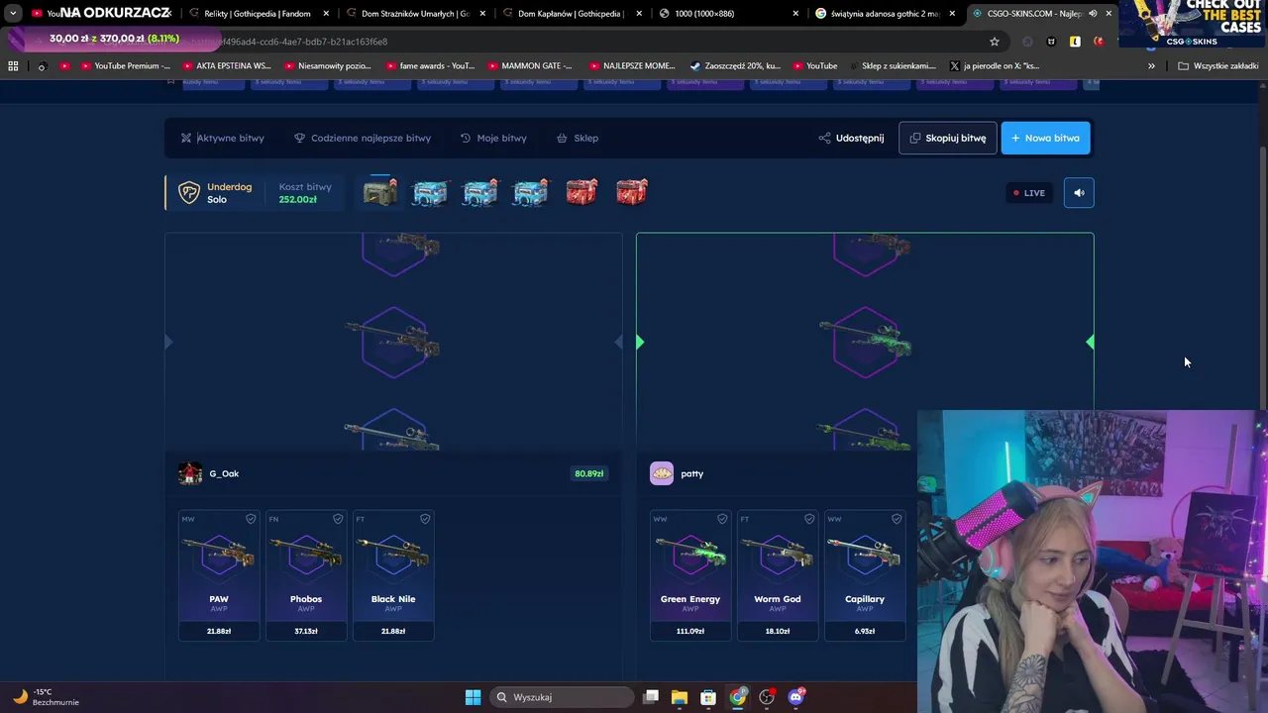The height and width of the screenshot is (713, 1268).
Task: Open Sklep z sukienkami bookmark
Action: 891,65
